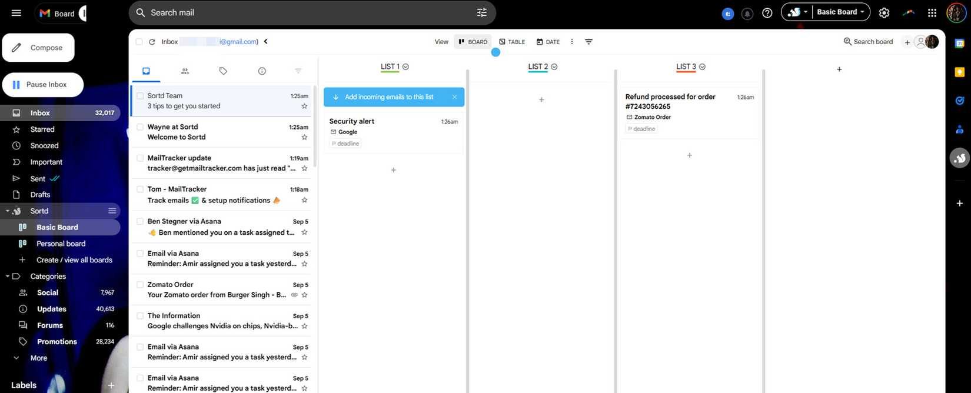Open the Sortd logo dropdown

coord(797,12)
